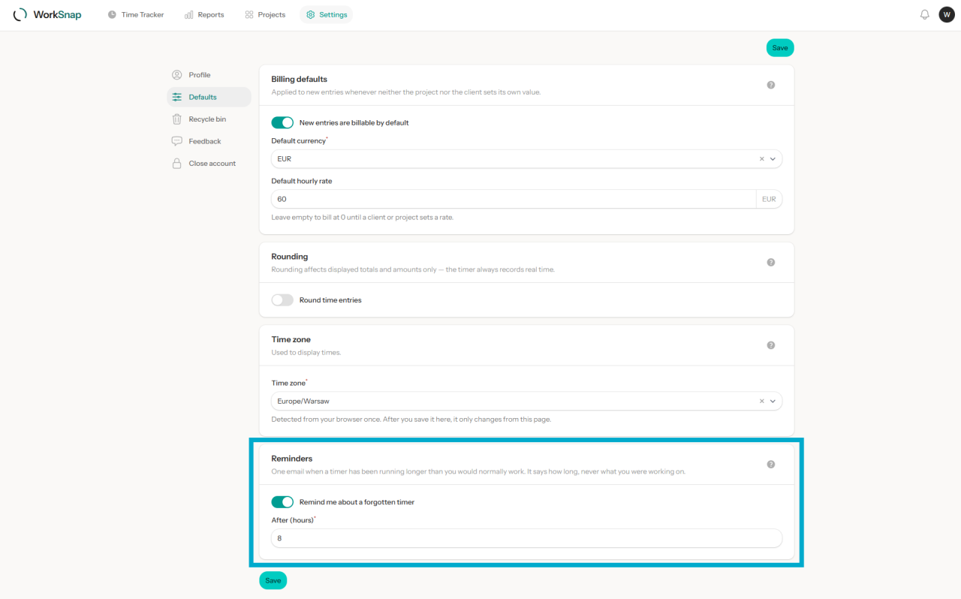The image size is (961, 599).
Task: Open the Profile settings section
Action: (x=209, y=75)
